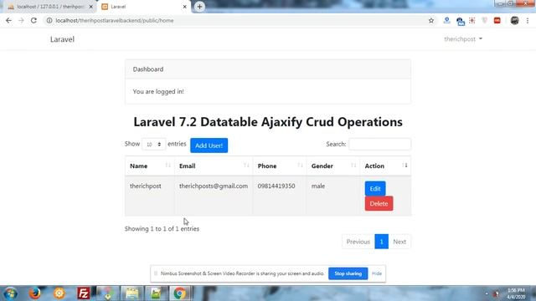Open the Chrome three-dot menu
The image size is (536, 301).
pyautogui.click(x=528, y=20)
